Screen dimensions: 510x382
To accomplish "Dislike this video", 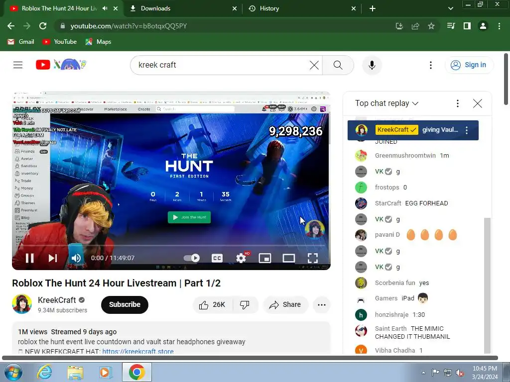I will [x=245, y=305].
